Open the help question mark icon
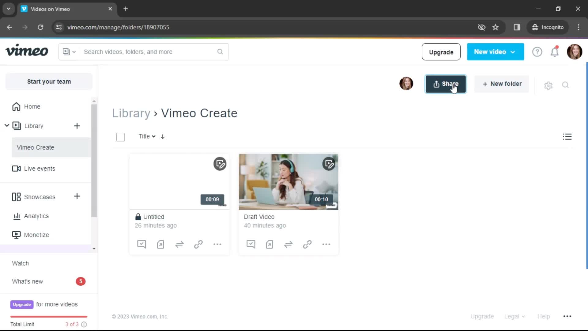 pyautogui.click(x=537, y=52)
